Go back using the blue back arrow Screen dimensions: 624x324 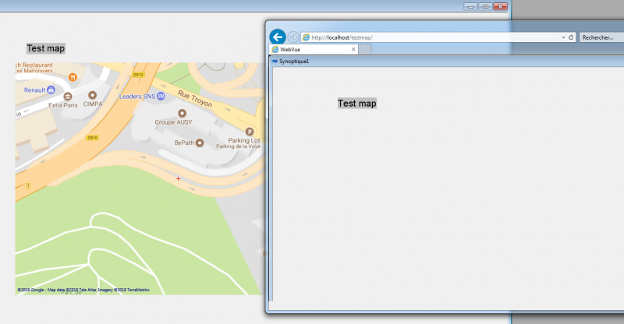click(278, 37)
